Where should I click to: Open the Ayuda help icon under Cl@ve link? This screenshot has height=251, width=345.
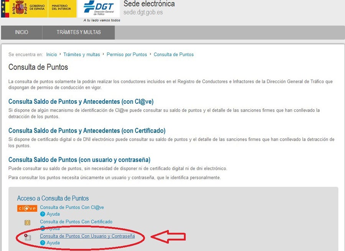click(x=43, y=214)
